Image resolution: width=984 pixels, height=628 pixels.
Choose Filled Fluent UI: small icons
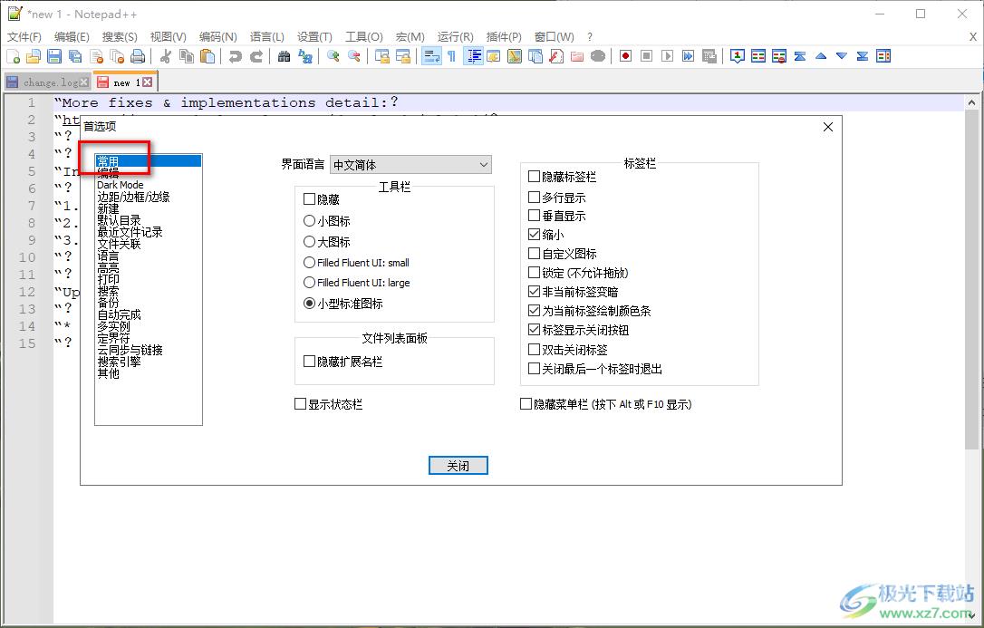[x=356, y=263]
